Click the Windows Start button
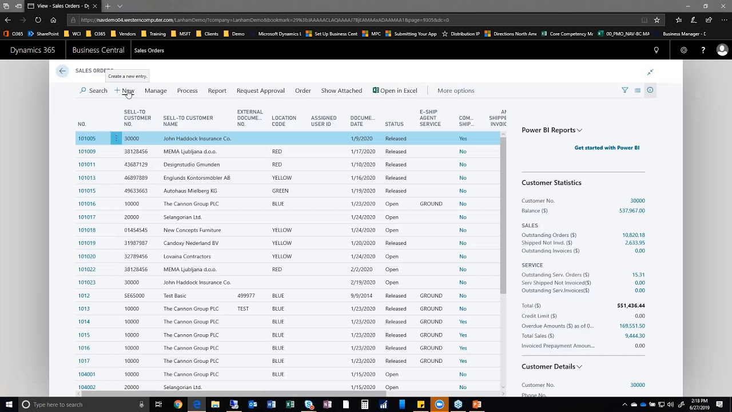 point(9,405)
